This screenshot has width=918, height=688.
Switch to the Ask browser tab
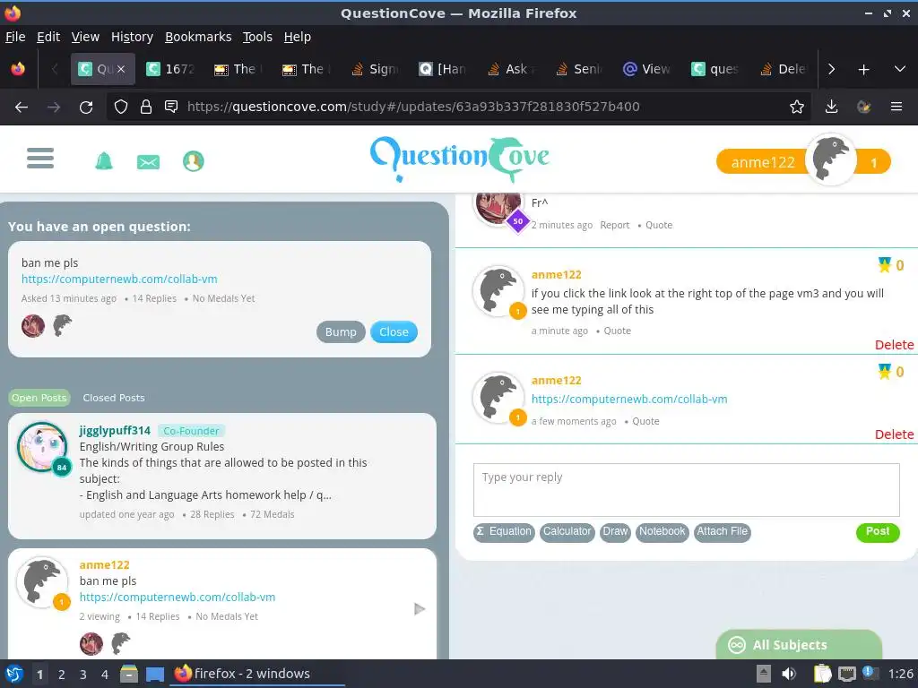pos(510,69)
